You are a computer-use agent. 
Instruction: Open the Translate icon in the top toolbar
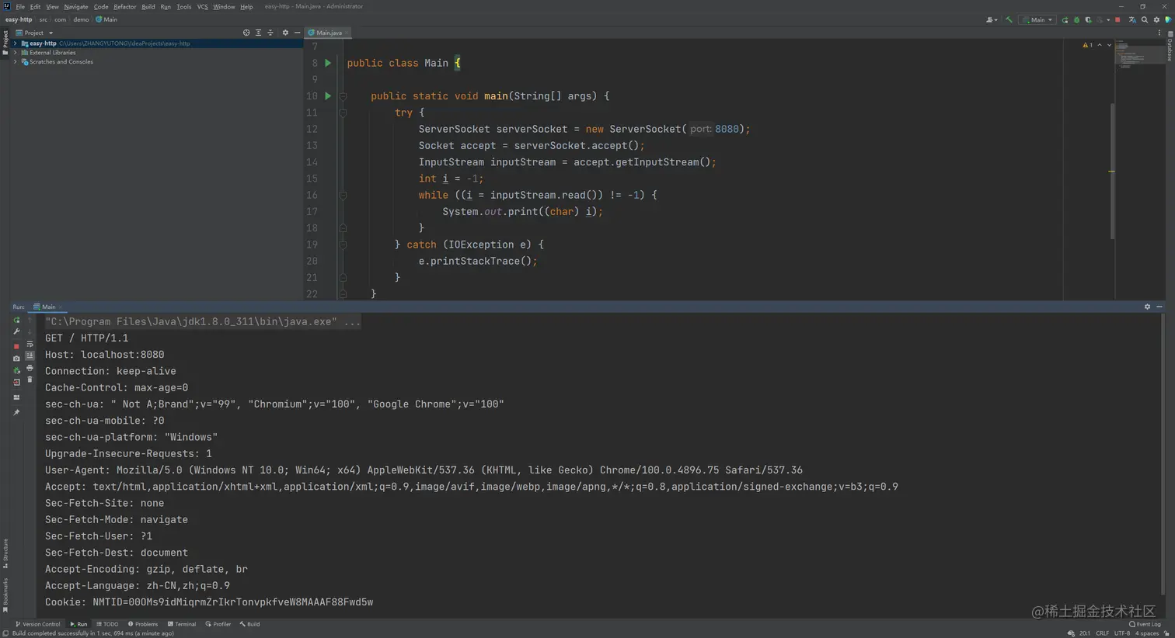pyautogui.click(x=1132, y=20)
